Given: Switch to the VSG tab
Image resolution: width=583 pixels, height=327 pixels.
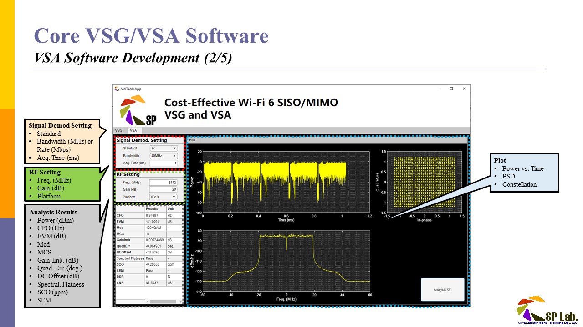Looking at the screenshot, I should point(118,130).
